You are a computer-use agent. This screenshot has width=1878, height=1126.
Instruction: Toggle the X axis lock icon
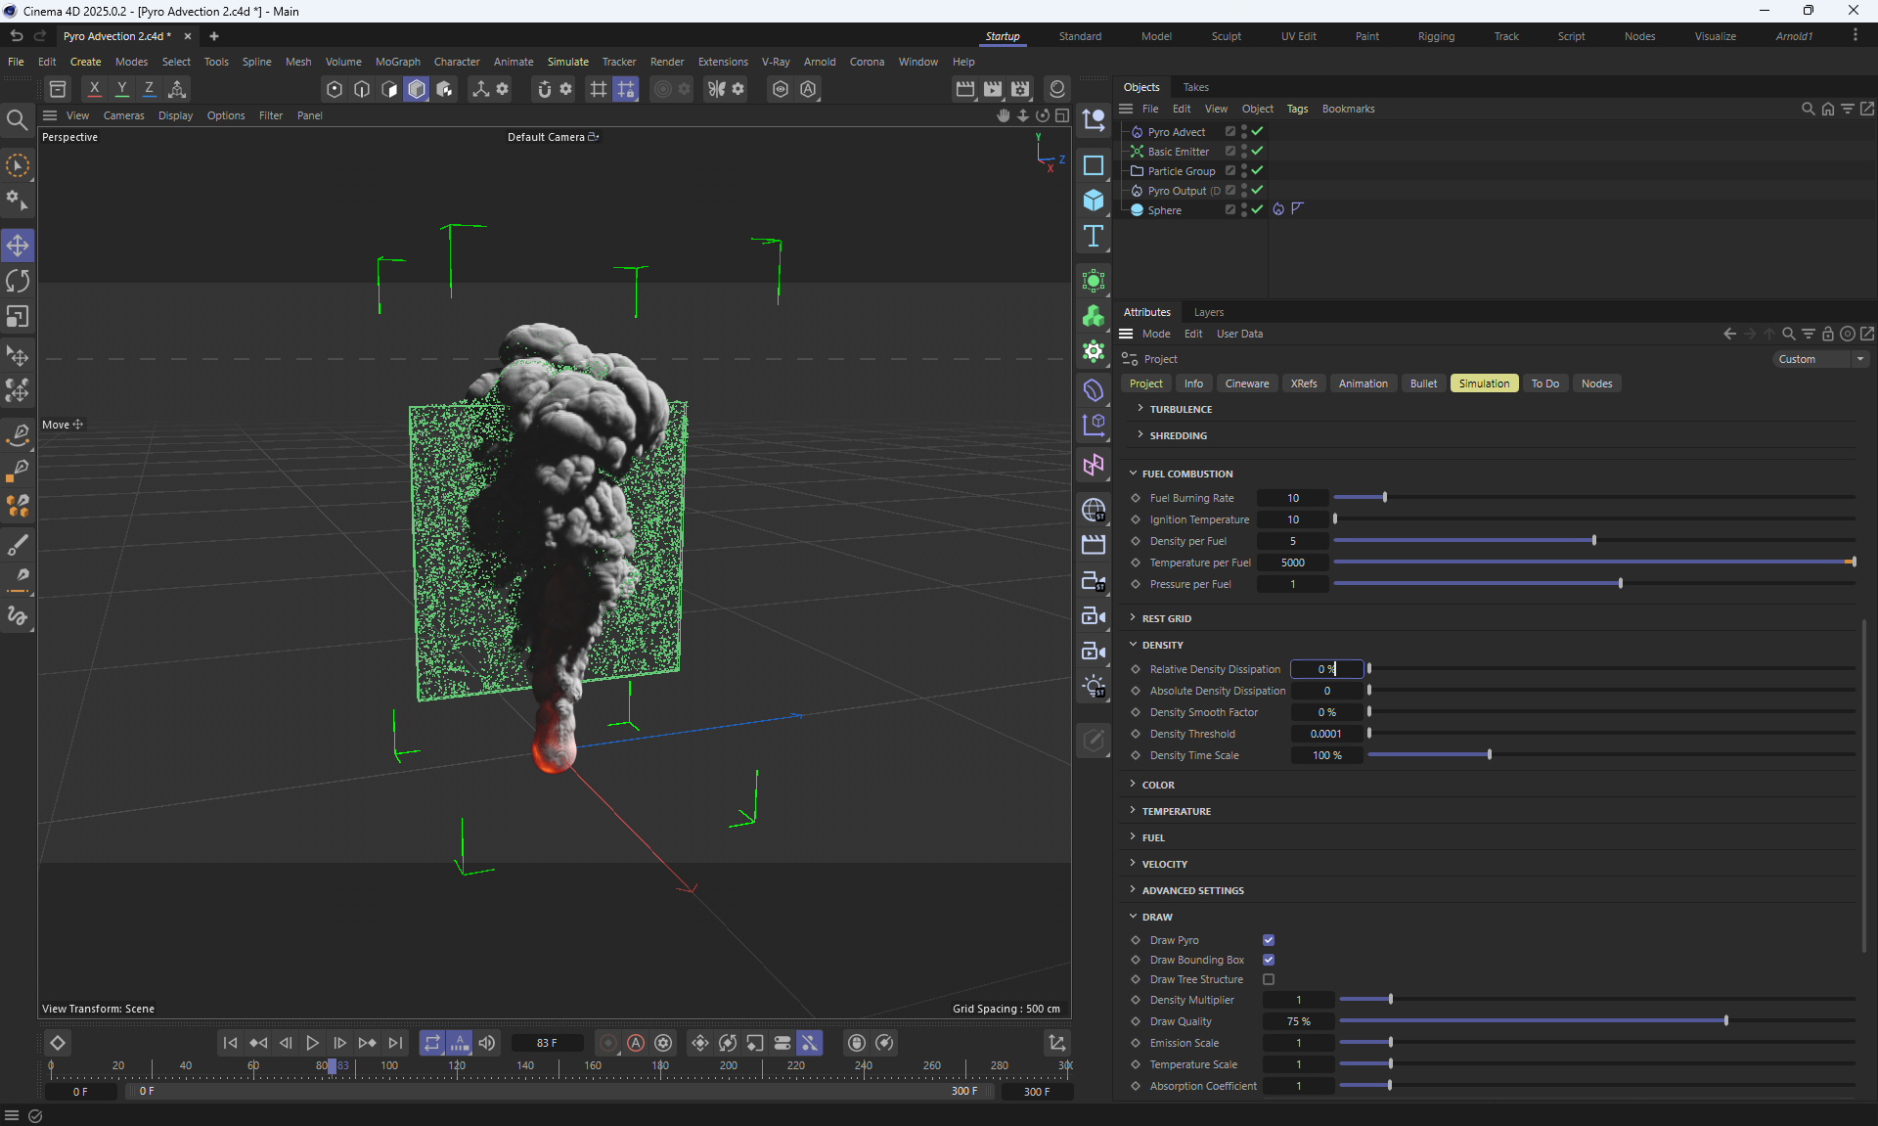94,89
